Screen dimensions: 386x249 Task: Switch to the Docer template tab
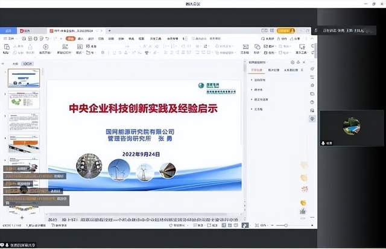pyautogui.click(x=31, y=31)
